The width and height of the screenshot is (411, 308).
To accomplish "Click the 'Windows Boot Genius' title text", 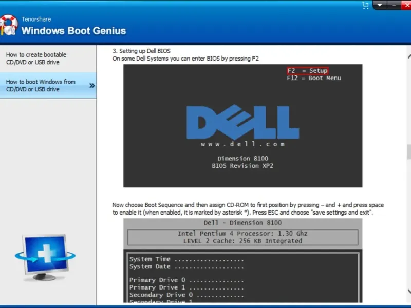I will [x=73, y=31].
